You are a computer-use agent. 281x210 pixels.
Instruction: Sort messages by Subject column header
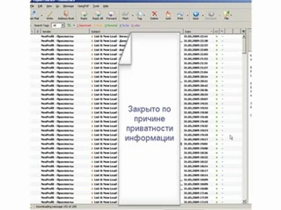(x=136, y=32)
